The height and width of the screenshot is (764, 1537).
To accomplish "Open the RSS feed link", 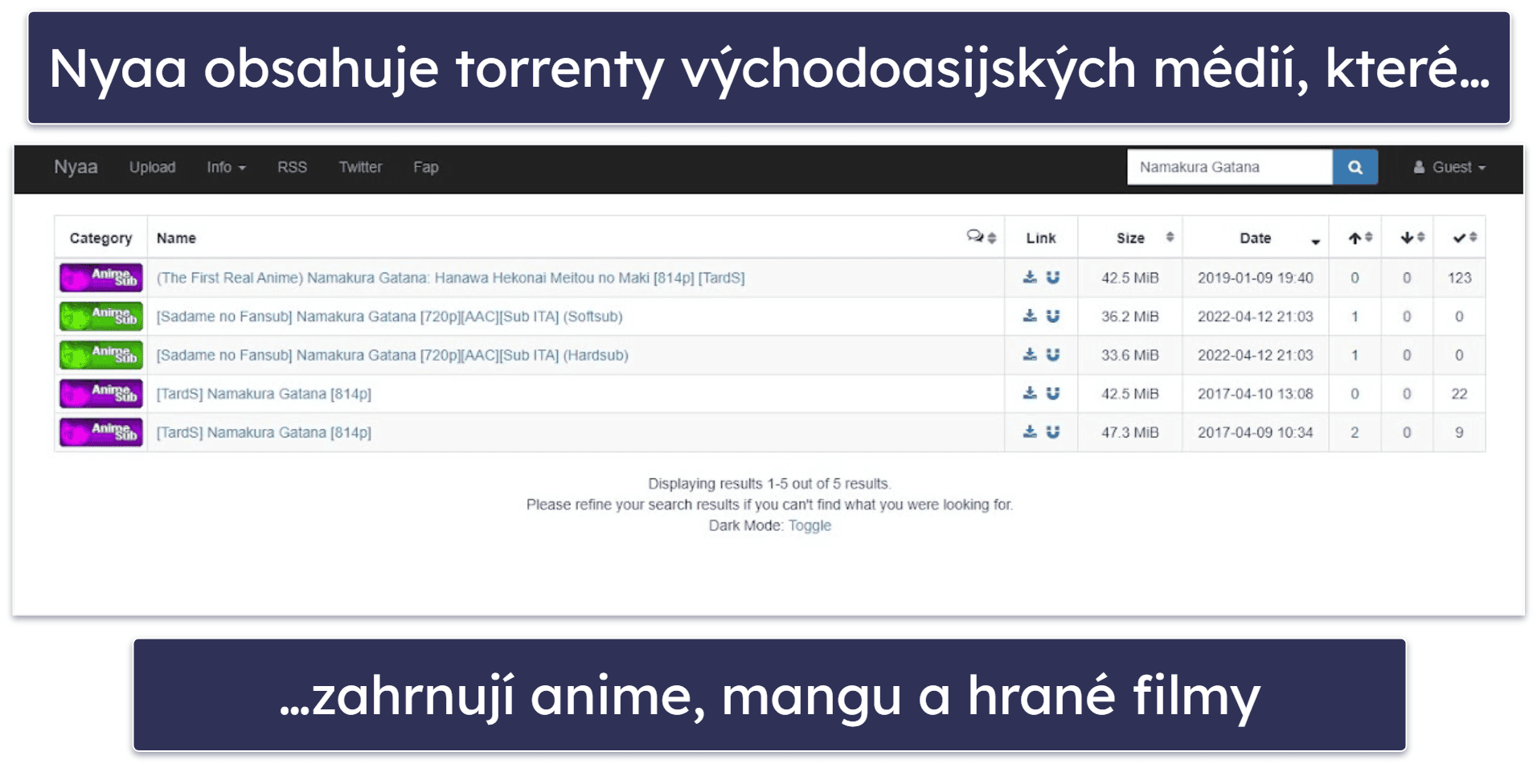I will (x=292, y=167).
